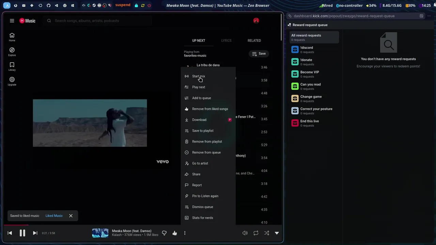Open Upgrade in the sidebar
Screen dimensions: 436x245
click(x=12, y=81)
